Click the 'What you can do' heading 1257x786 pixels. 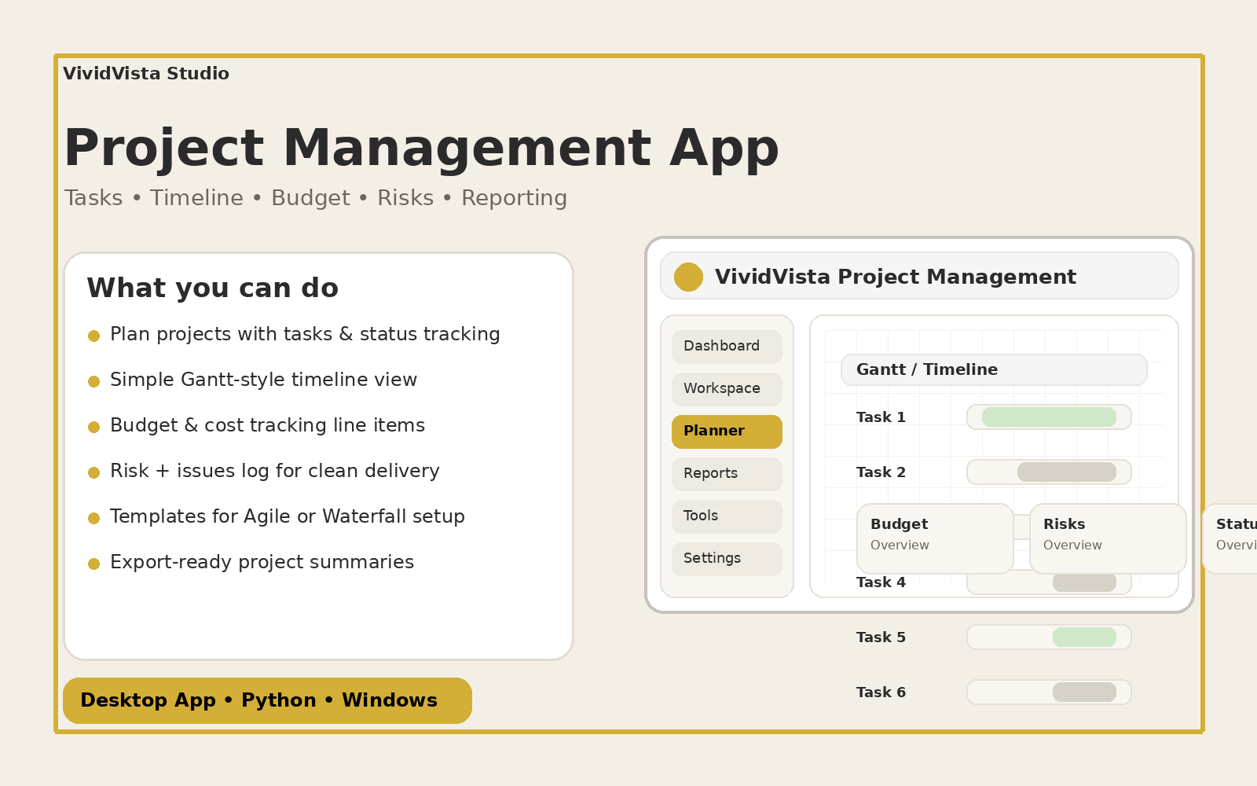click(212, 288)
